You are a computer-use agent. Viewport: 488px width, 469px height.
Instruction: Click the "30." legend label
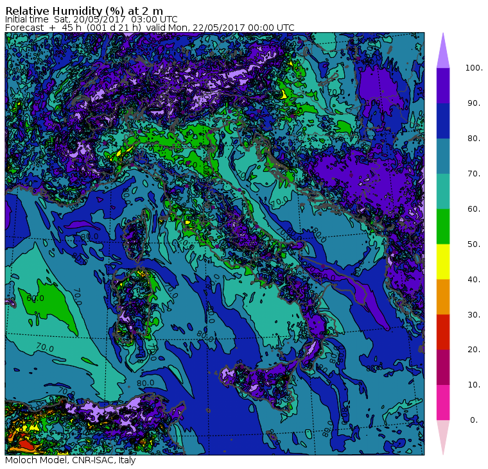(x=474, y=315)
